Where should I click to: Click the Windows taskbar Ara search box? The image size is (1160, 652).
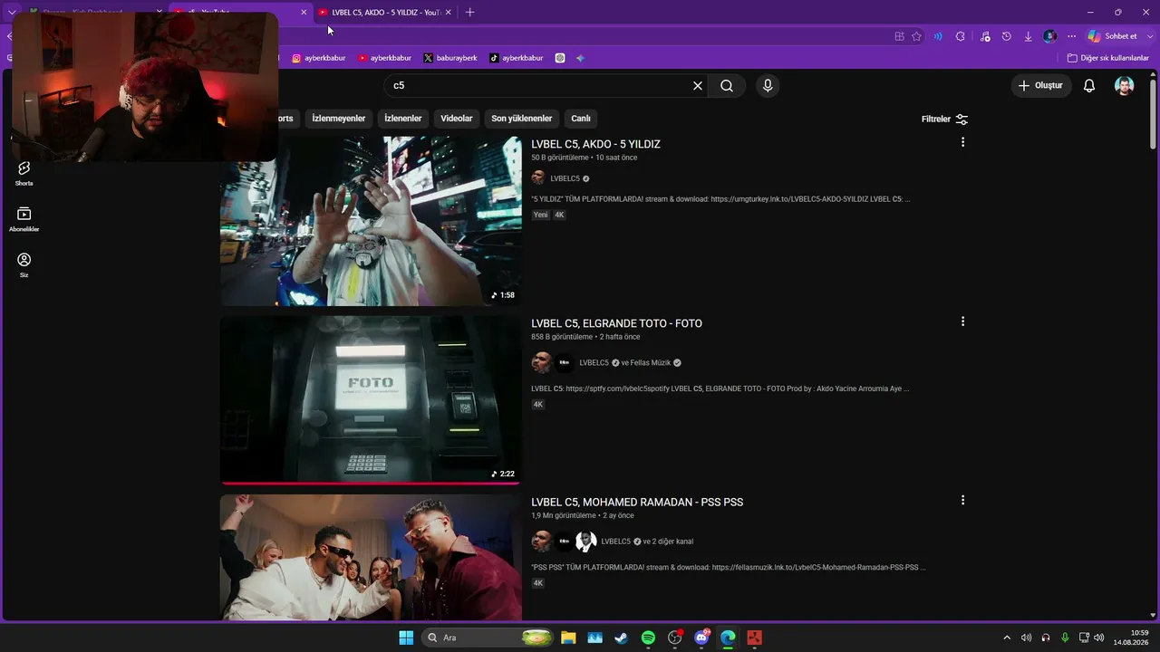pyautogui.click(x=488, y=638)
